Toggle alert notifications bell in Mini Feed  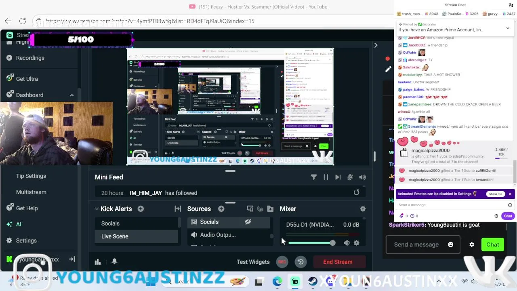coord(350,177)
